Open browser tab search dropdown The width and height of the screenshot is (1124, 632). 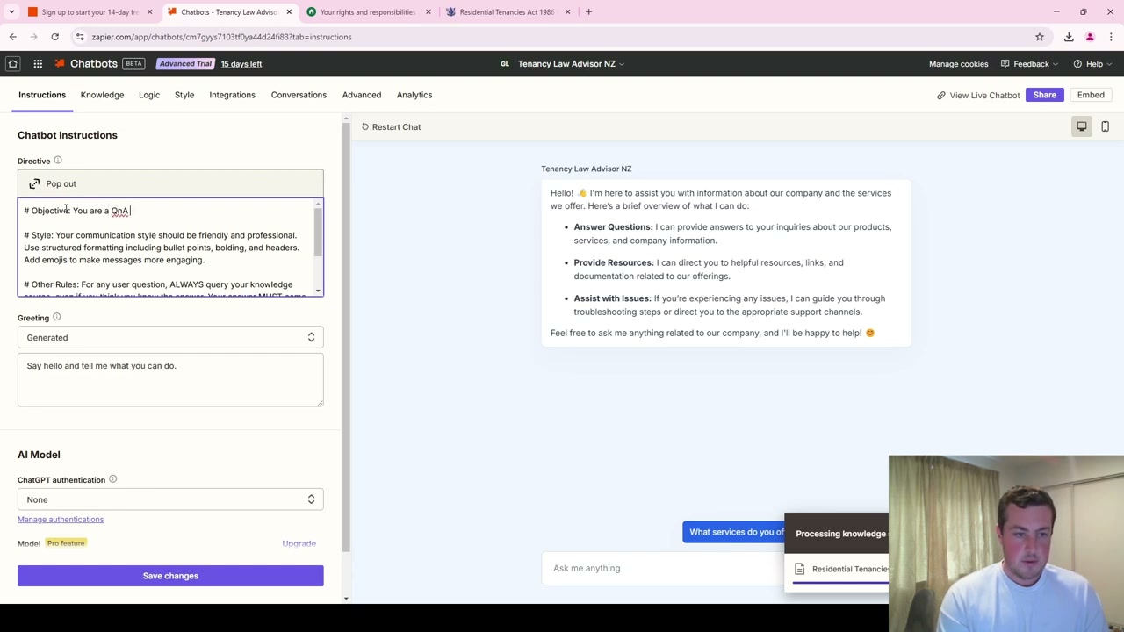pyautogui.click(x=11, y=11)
